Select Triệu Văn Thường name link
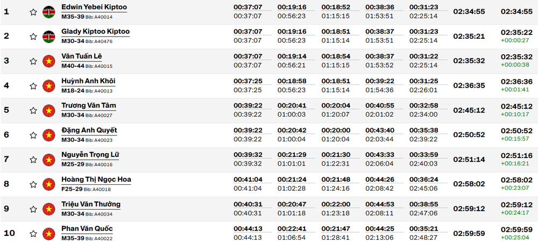This screenshot has width=538, height=251. tap(91, 204)
